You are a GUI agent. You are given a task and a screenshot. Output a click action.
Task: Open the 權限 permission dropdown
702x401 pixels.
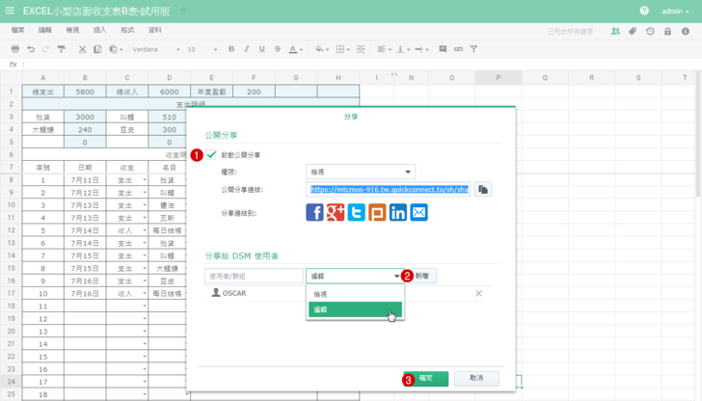tap(360, 172)
